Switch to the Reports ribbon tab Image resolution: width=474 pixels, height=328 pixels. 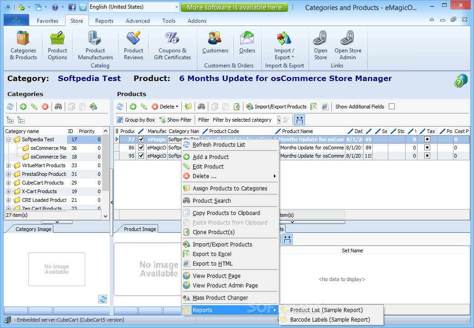tap(104, 21)
